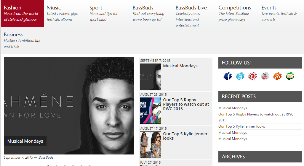Click the JULY 27, 2015 post date
Image resolution: width=304 pixels, height=166 pixels.
click(x=151, y=162)
